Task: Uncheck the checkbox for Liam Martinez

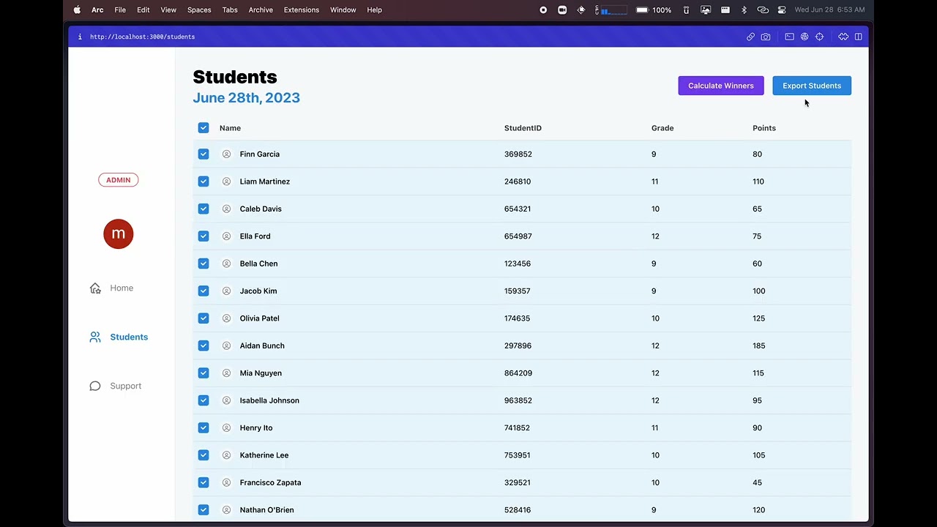Action: pyautogui.click(x=204, y=182)
